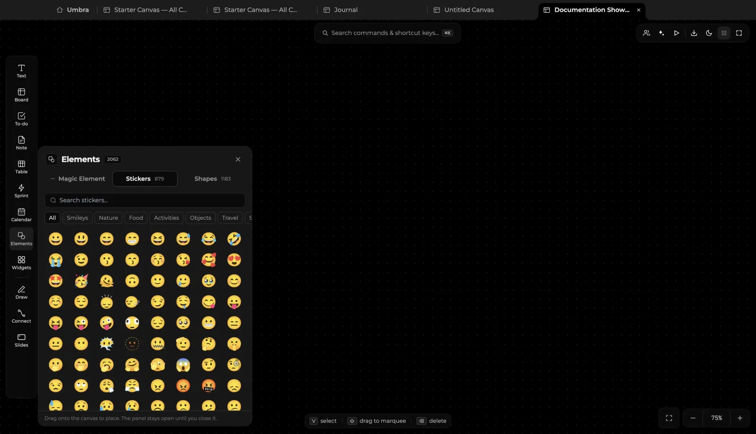Viewport: 756px width, 434px height.
Task: Click the delete shortcut hint
Action: pos(432,421)
